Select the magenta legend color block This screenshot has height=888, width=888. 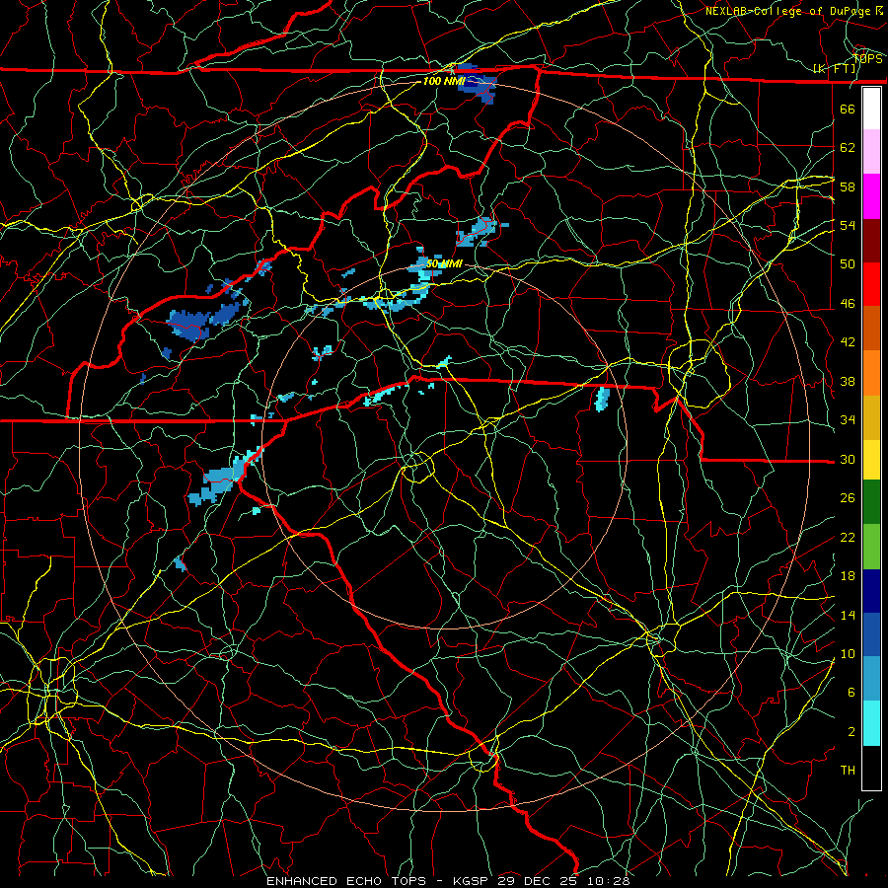click(x=871, y=196)
